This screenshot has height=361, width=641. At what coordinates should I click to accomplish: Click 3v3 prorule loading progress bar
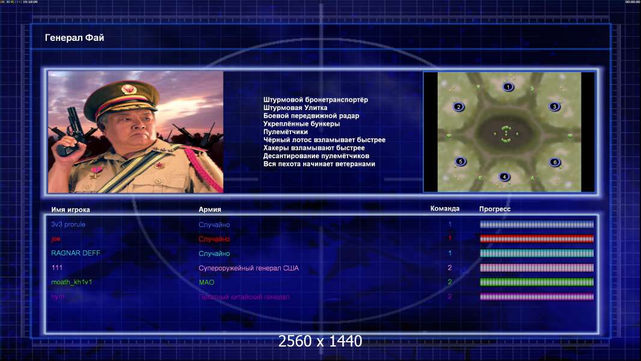click(536, 224)
